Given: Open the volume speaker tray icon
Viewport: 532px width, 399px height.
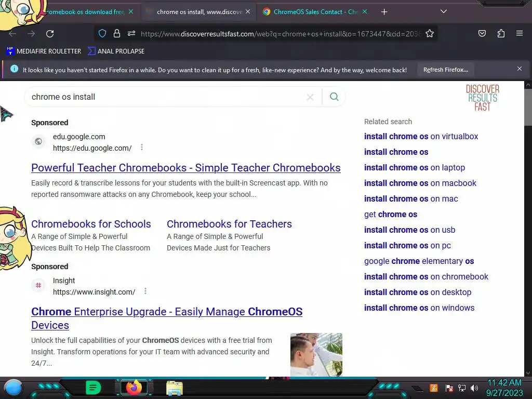Looking at the screenshot, I should [x=474, y=388].
